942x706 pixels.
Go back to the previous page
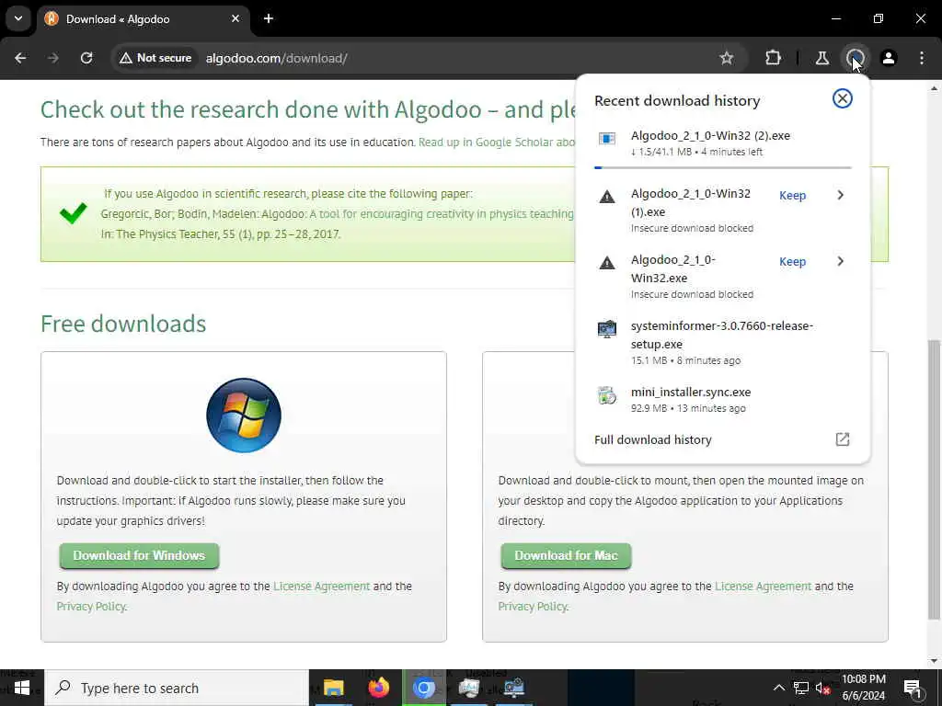tap(20, 58)
